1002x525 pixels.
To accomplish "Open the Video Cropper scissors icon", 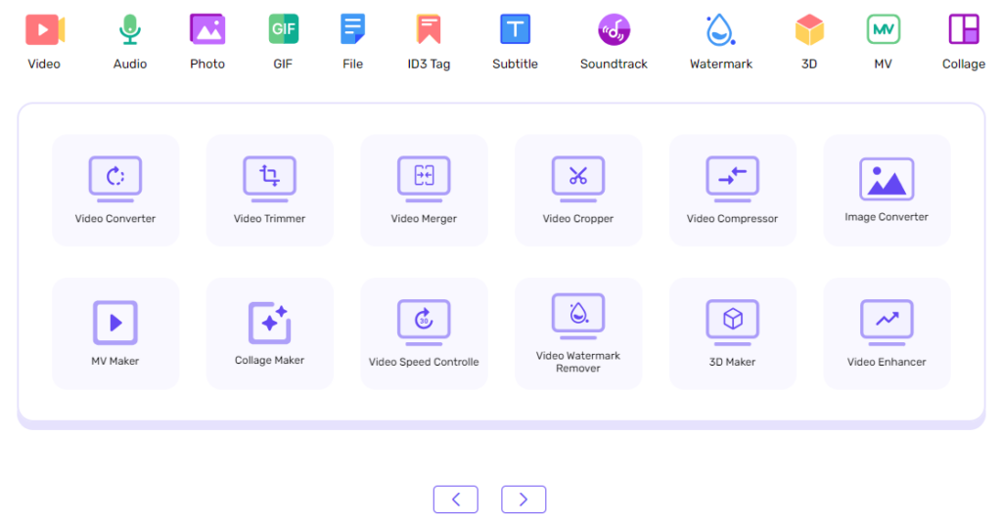I will pyautogui.click(x=578, y=177).
